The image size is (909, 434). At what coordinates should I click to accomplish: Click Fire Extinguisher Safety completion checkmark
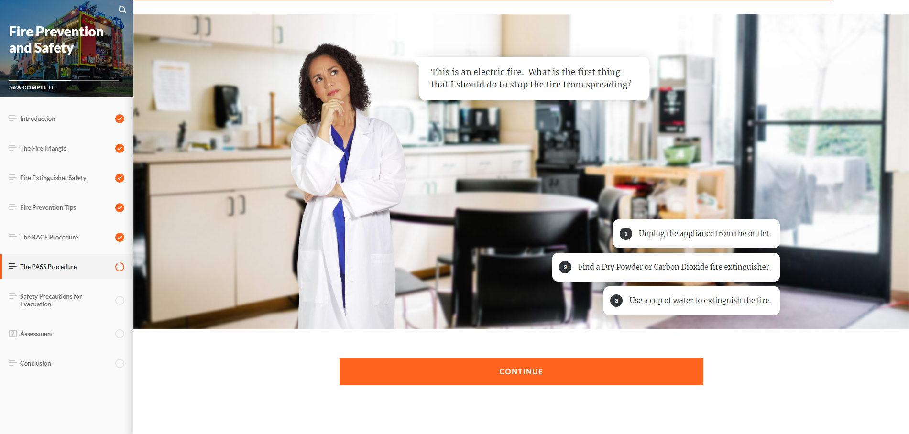[x=120, y=178]
